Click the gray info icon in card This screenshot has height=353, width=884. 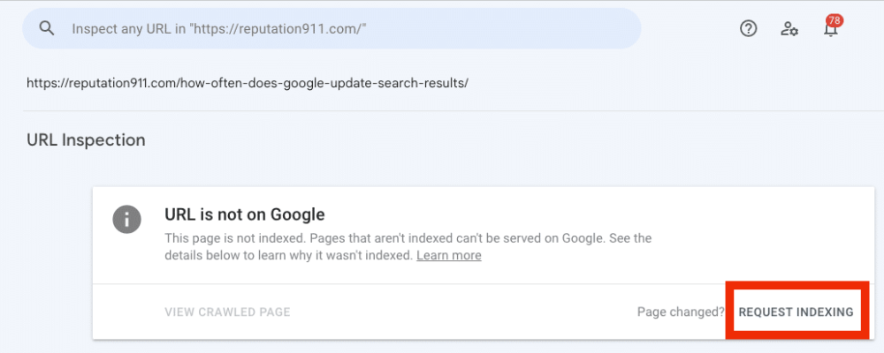point(126,219)
